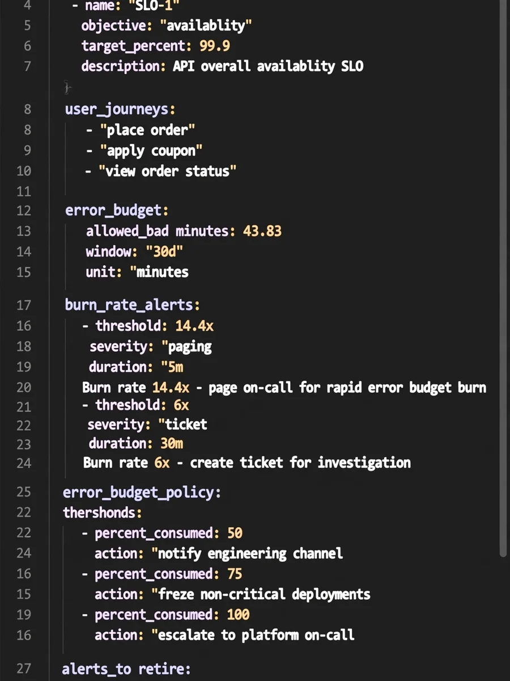Click the description line about API availablity SLO
Screen dimensions: 510x681
222,66
